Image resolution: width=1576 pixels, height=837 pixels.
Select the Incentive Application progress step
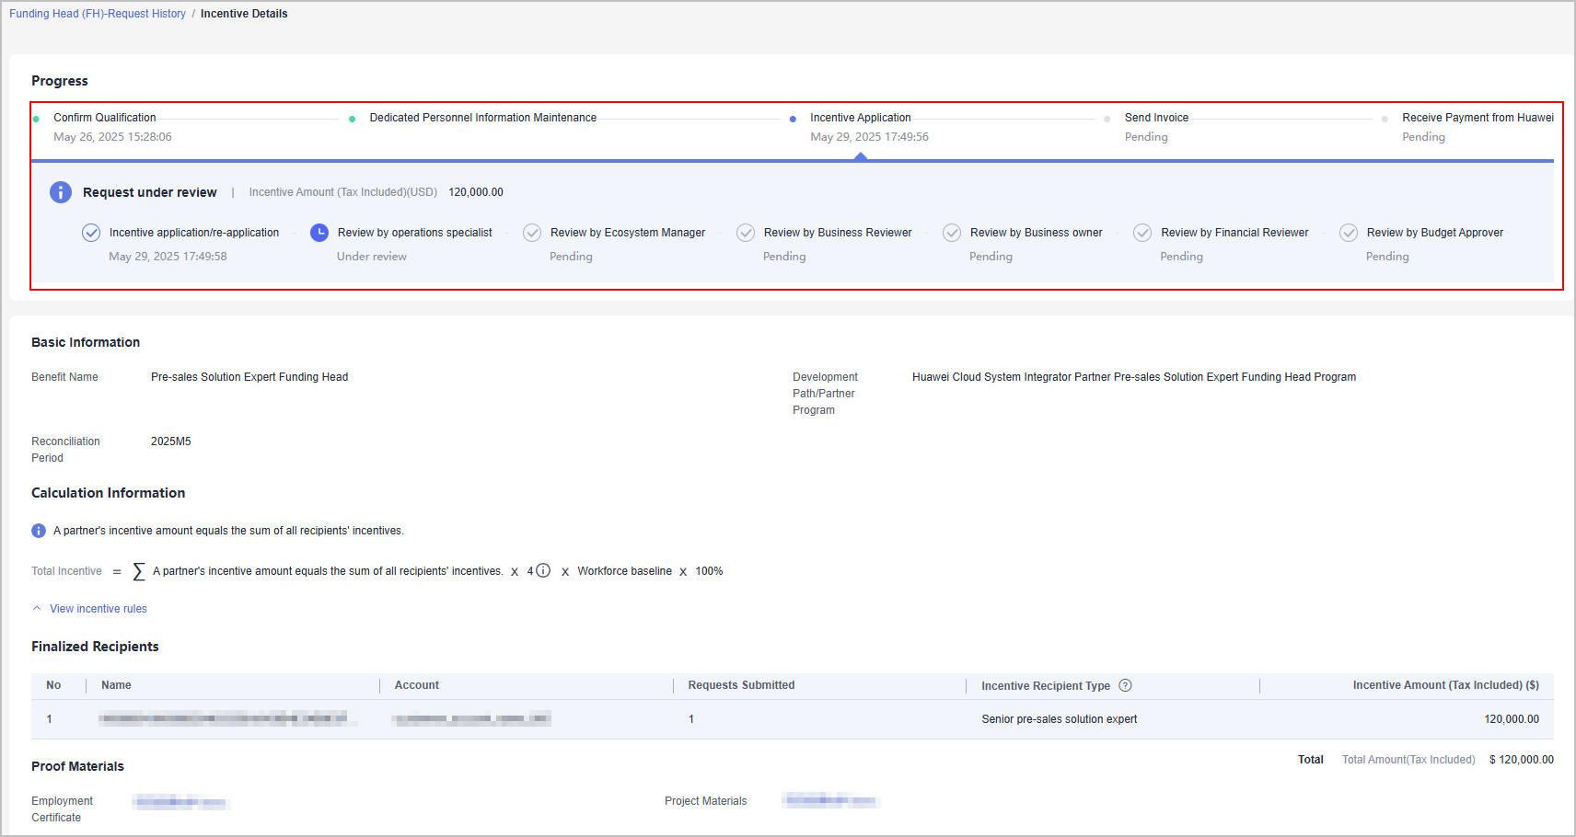[860, 118]
